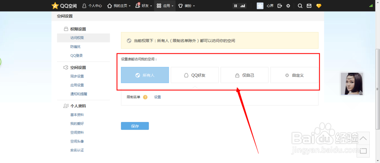Click the logout exit icon
380x163 pixels.
click(x=280, y=6)
